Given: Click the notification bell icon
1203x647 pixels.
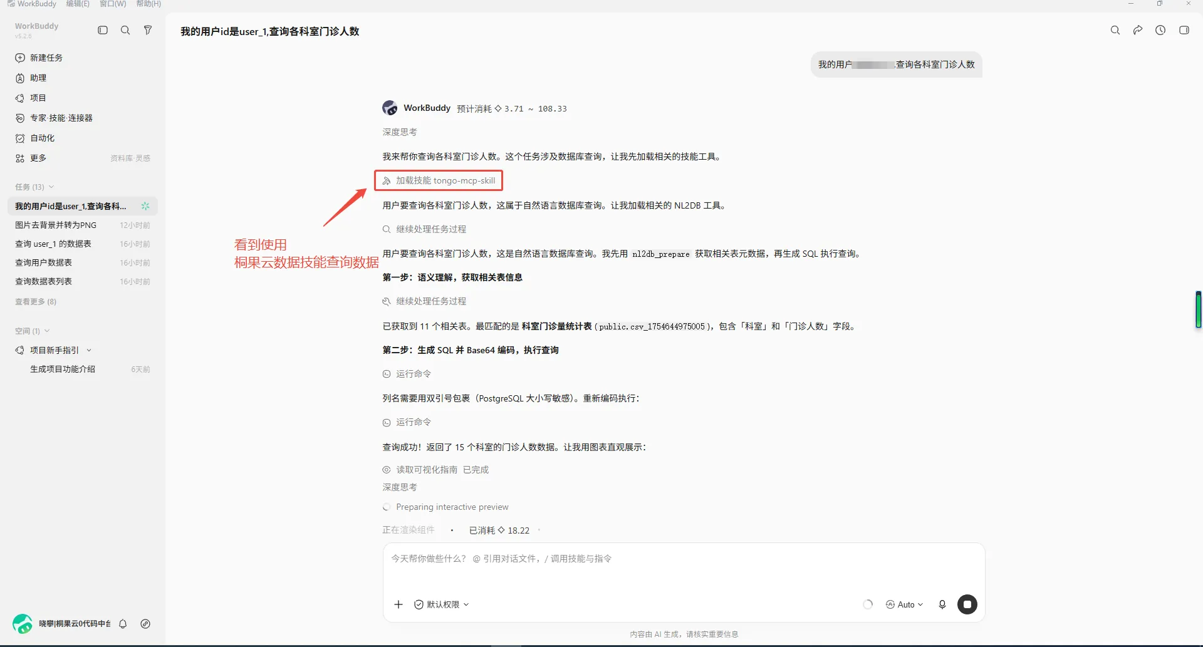Looking at the screenshot, I should coord(123,624).
